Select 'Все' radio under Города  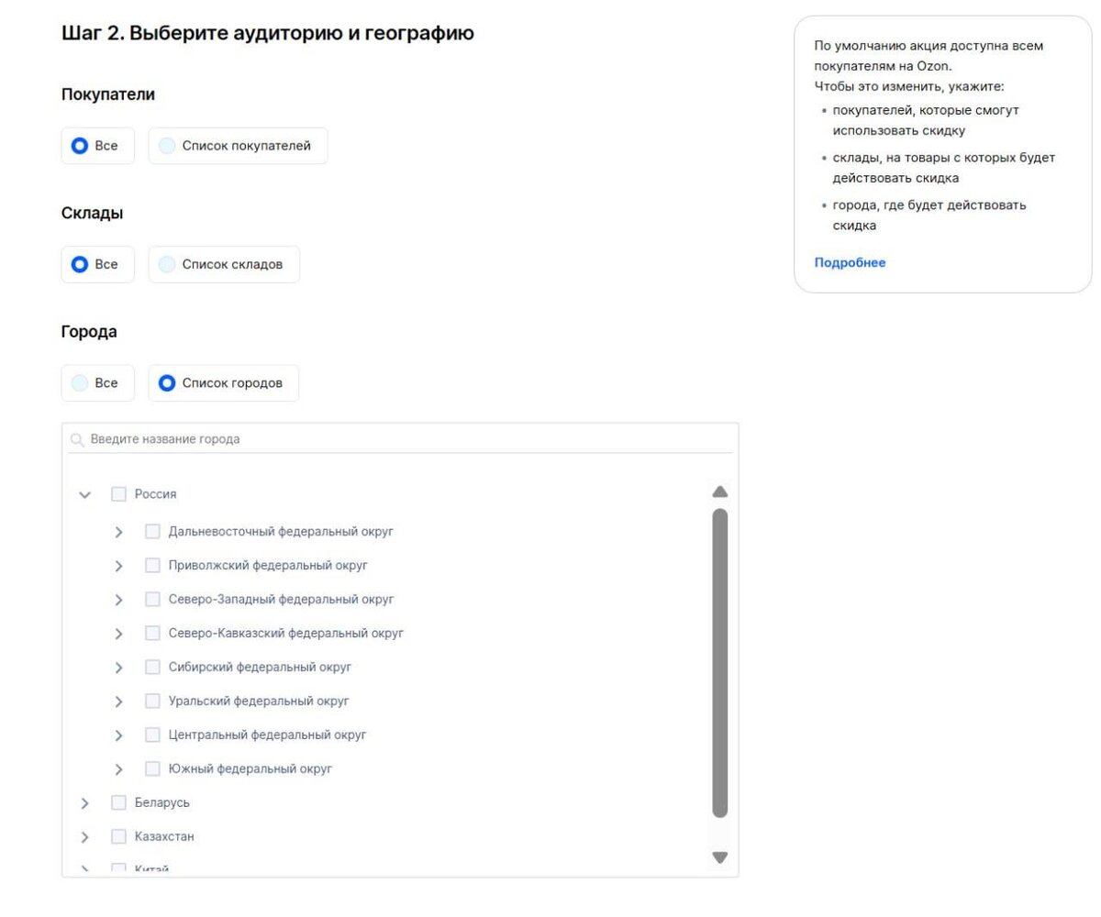80,383
